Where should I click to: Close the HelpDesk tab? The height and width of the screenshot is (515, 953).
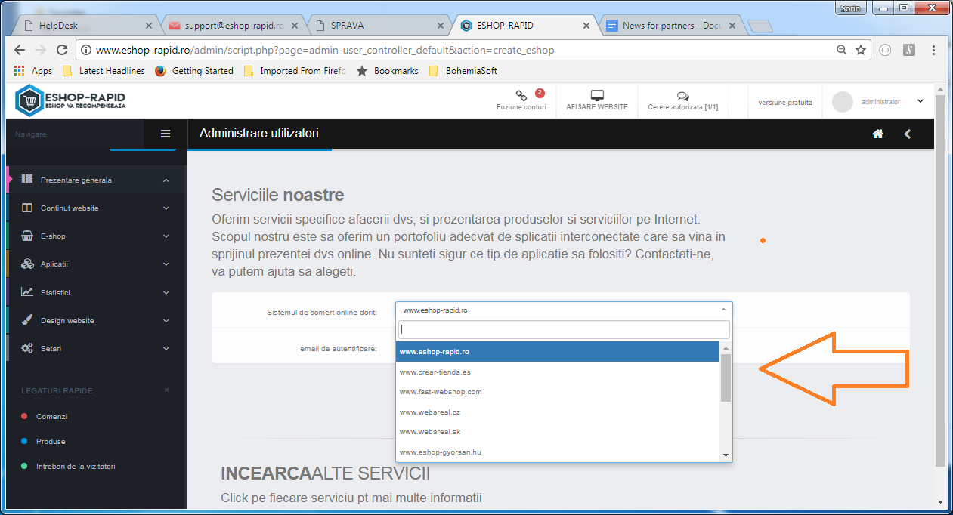pos(149,26)
